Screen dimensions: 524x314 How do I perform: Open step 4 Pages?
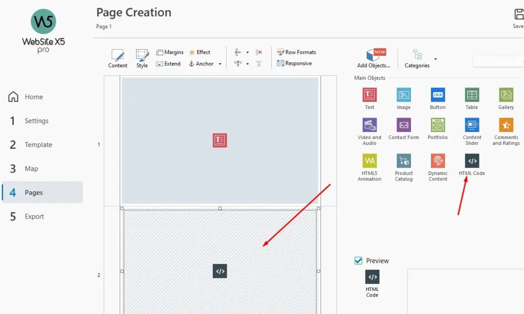click(x=42, y=192)
